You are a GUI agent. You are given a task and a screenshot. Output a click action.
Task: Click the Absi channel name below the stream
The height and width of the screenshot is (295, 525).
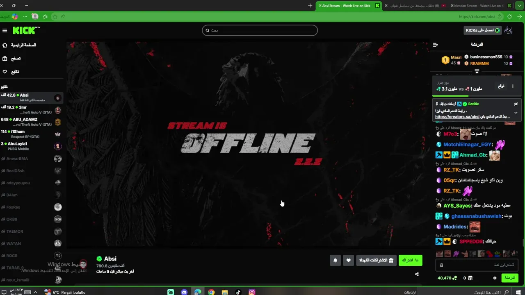(110, 259)
